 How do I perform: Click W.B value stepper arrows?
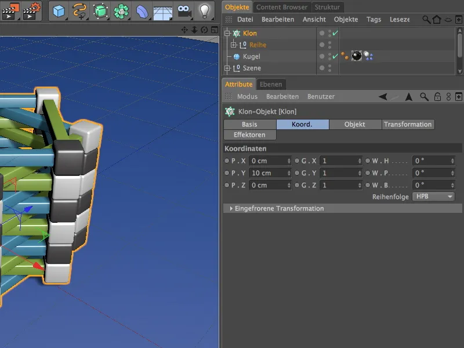(452, 185)
